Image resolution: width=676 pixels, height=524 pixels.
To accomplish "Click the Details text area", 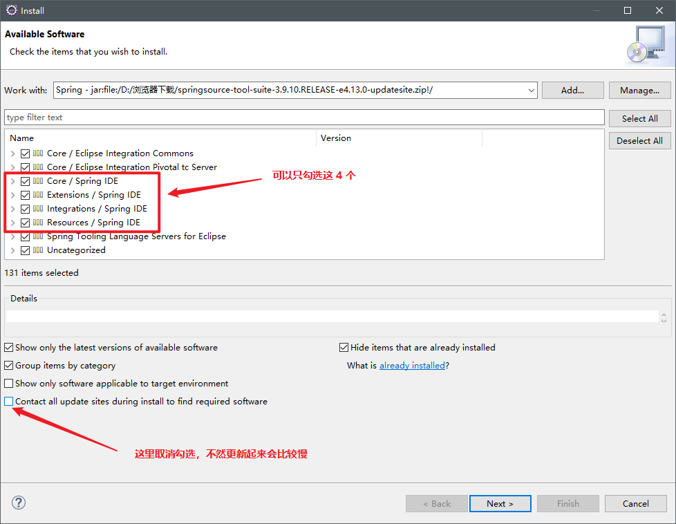I will (x=332, y=316).
